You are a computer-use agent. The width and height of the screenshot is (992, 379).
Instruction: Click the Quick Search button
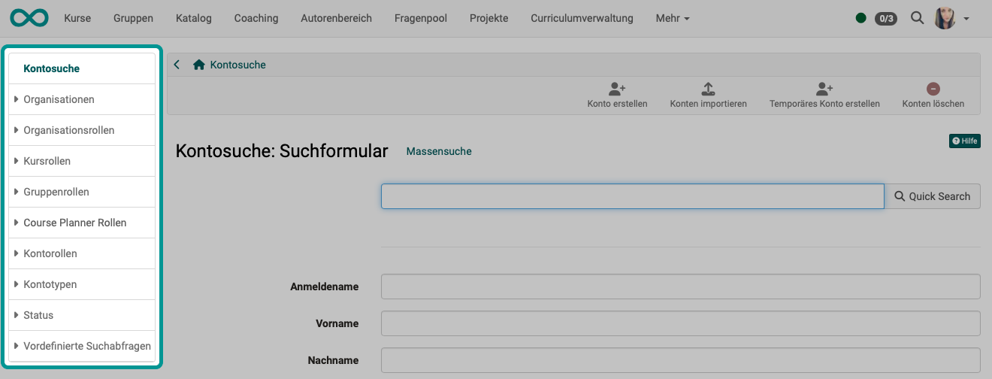(933, 196)
